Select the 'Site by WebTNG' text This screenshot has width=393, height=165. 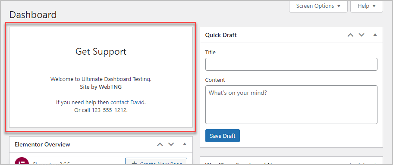pos(101,87)
